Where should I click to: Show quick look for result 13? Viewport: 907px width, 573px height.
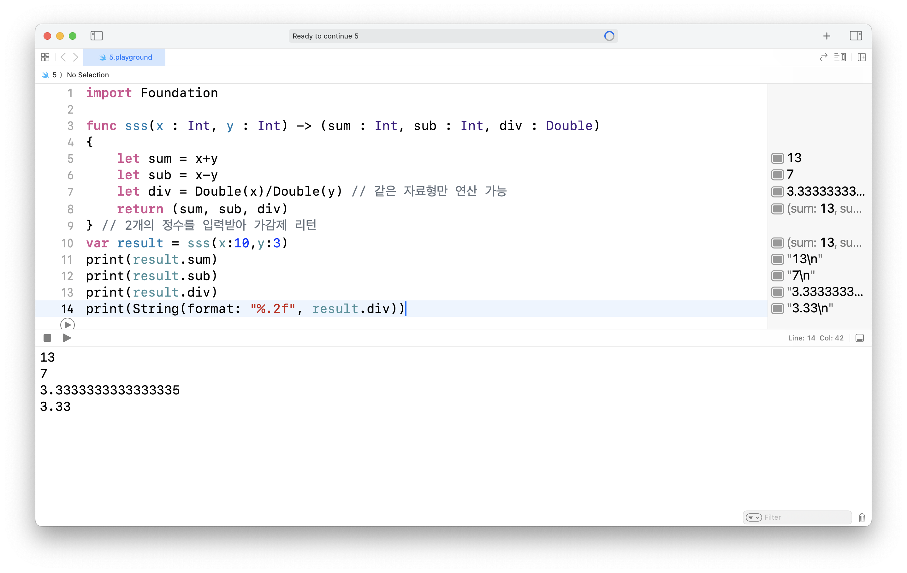click(777, 158)
